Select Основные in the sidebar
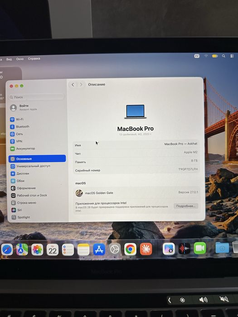 click(x=37, y=158)
